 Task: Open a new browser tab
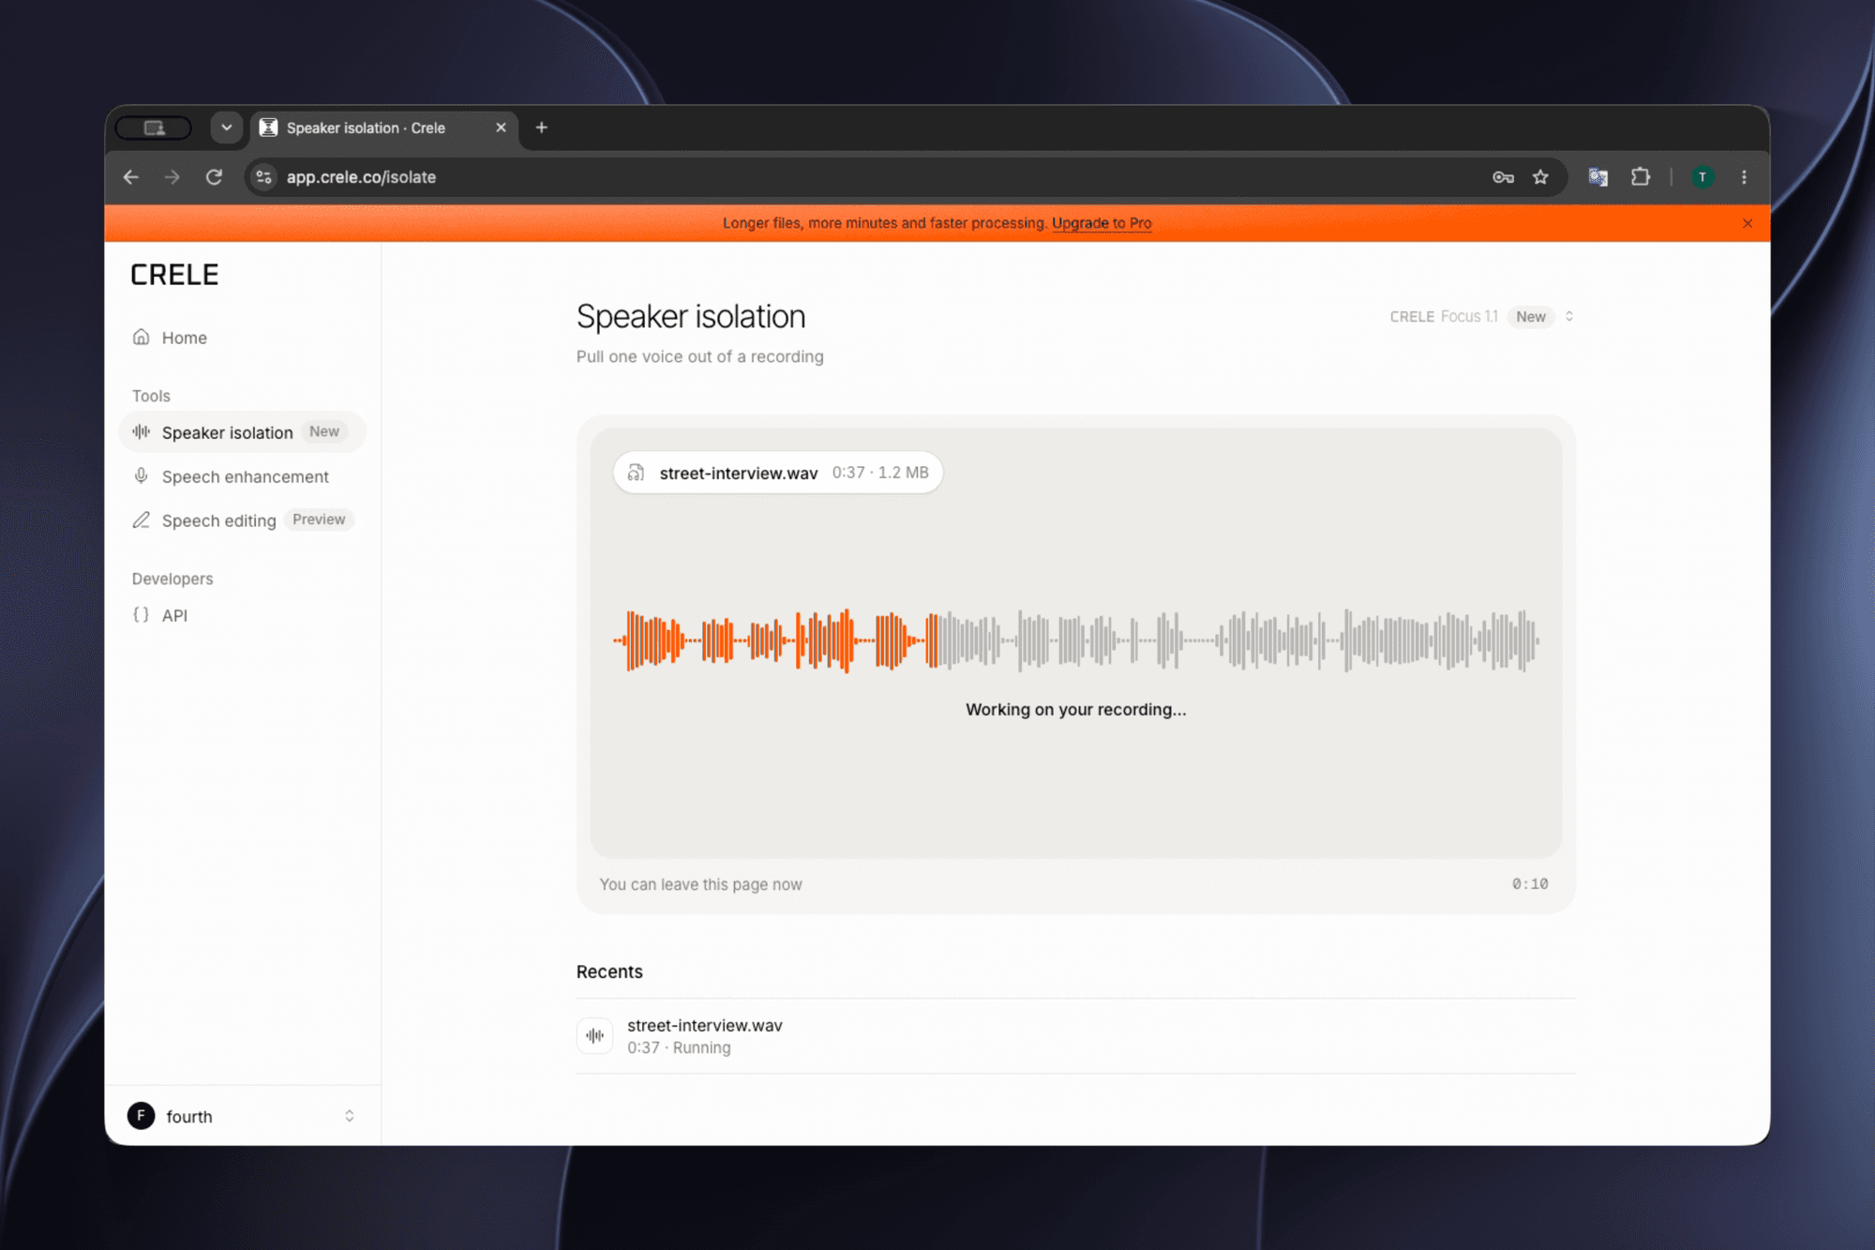pos(541,128)
